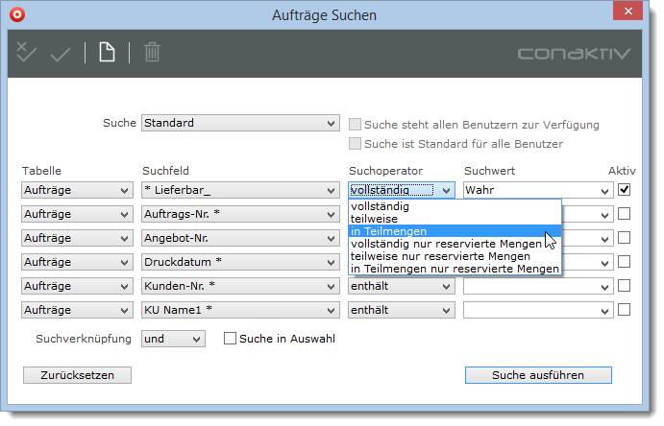Expand the Suchverknüpfung 'und' dropdown
Viewport: 664px width, 426px height.
[x=173, y=339]
